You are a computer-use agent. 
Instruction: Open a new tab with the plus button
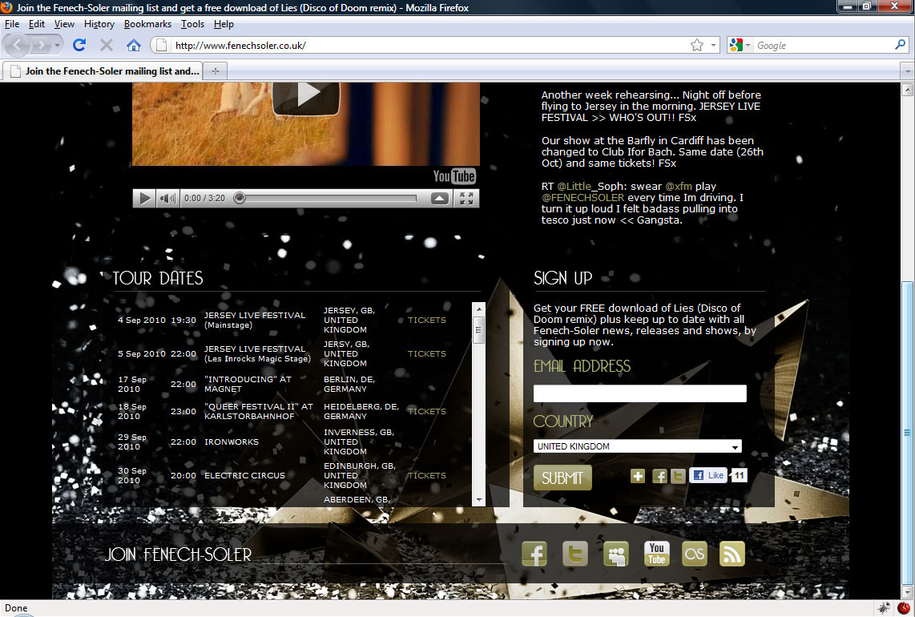(x=216, y=71)
